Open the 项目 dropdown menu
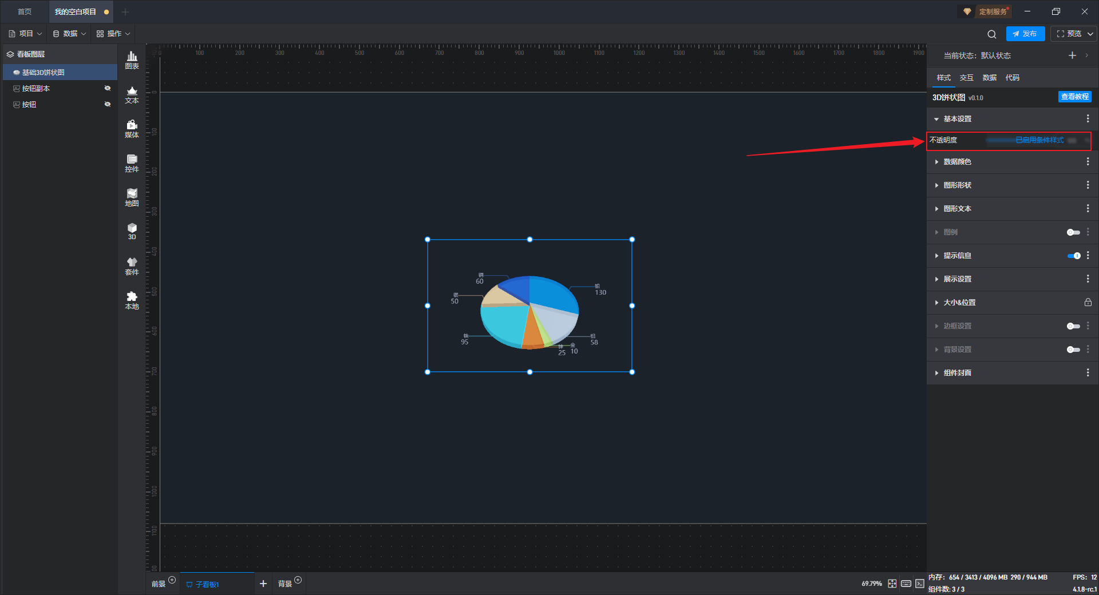This screenshot has height=595, width=1099. tap(25, 34)
